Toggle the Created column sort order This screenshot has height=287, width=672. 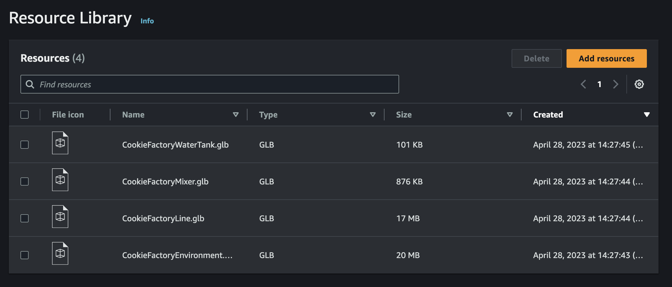pyautogui.click(x=647, y=114)
